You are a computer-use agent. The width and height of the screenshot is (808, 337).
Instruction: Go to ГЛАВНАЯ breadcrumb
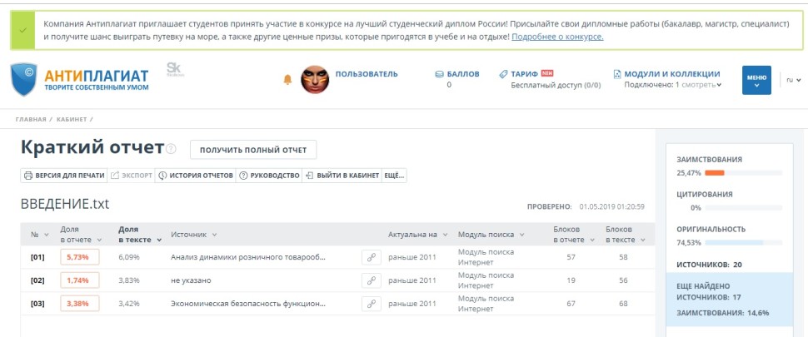tap(31, 119)
